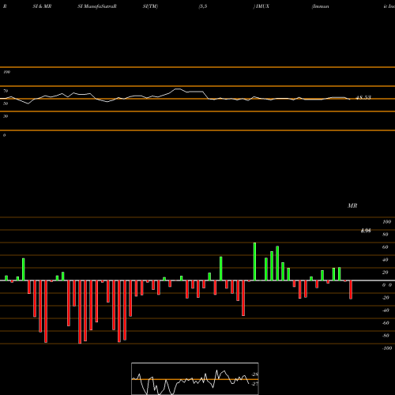Click the 'SI & MR' header text
Image resolution: width=395 pixels, height=395 pixels.
(42, 6)
